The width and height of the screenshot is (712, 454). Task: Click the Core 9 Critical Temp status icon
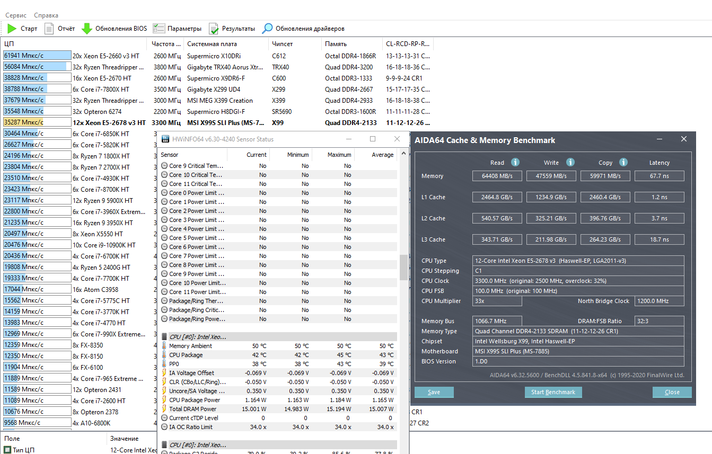click(164, 166)
